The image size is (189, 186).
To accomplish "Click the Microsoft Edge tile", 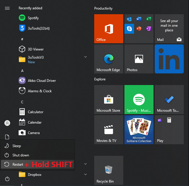I will pos(108,59).
